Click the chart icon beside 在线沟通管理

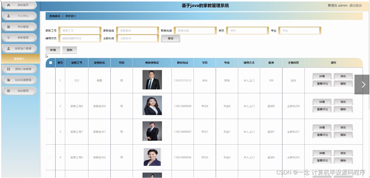pos(8,80)
